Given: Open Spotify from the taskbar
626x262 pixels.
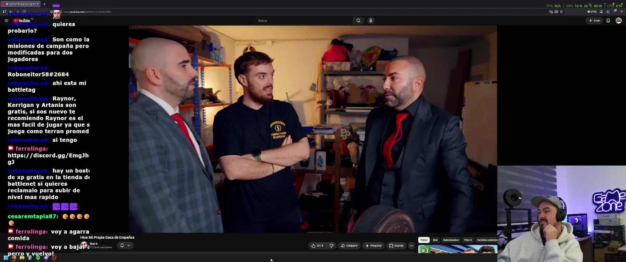Looking at the screenshot, I should pyautogui.click(x=38, y=258).
